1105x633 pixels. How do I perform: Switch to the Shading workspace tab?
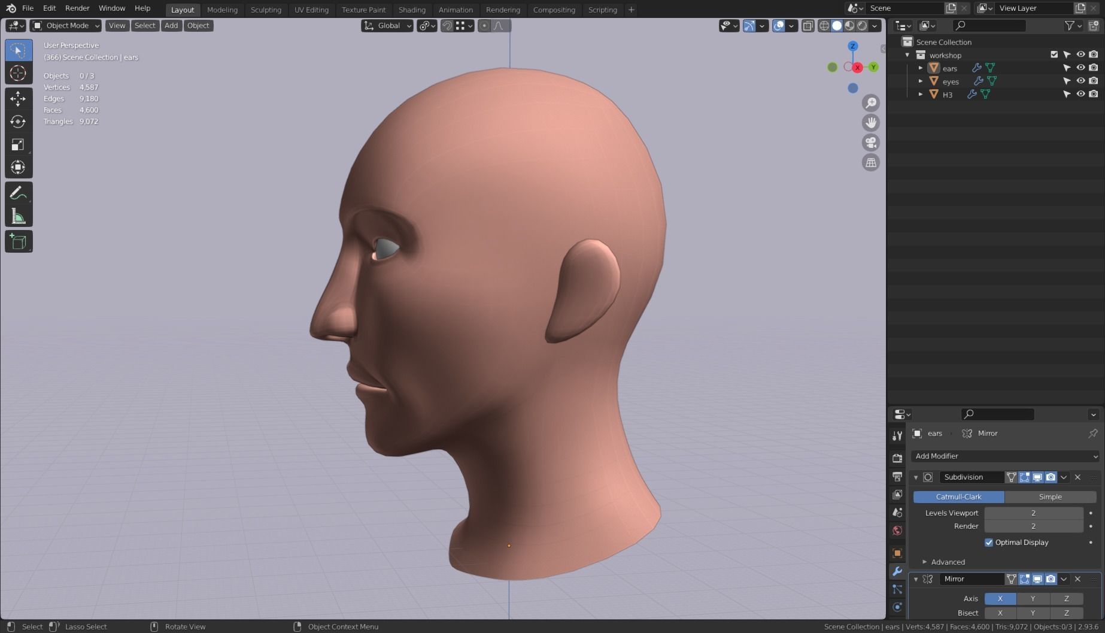pos(412,10)
